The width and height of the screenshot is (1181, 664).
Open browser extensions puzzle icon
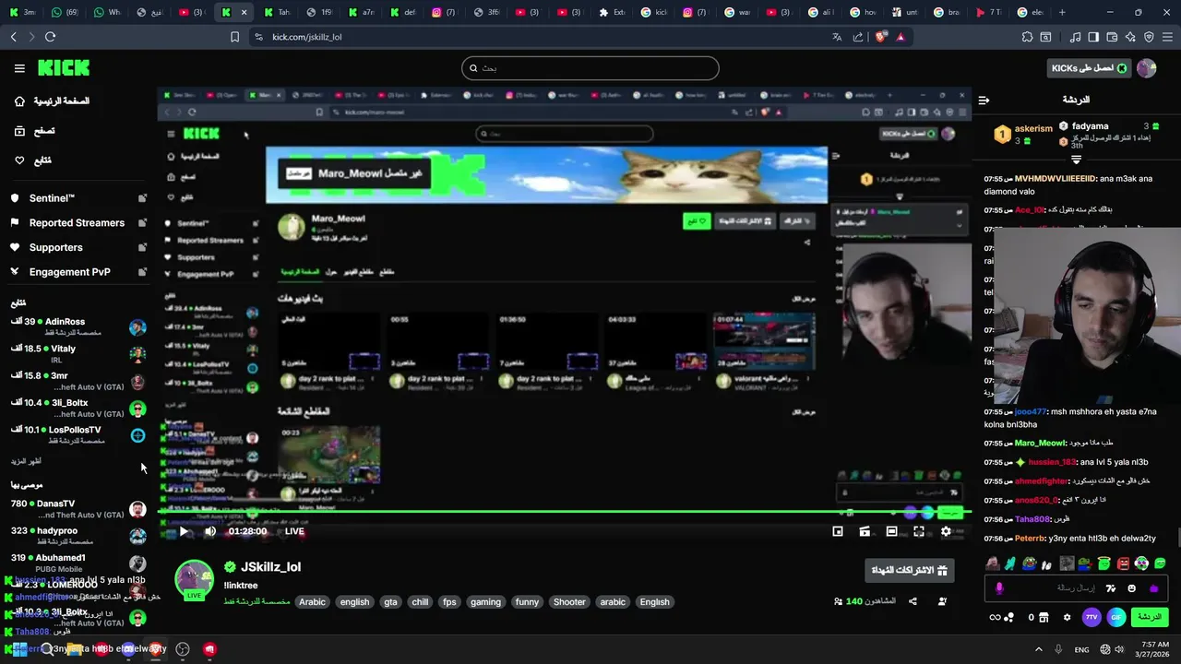coord(1027,37)
